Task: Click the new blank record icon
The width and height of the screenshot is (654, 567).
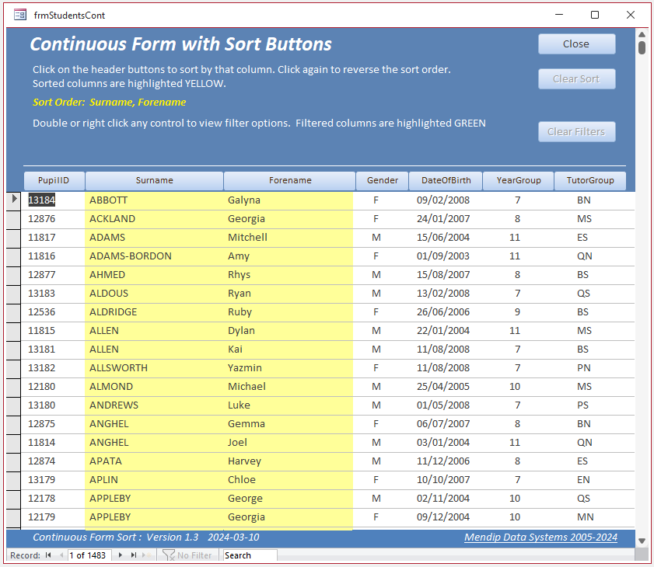Action: click(146, 555)
